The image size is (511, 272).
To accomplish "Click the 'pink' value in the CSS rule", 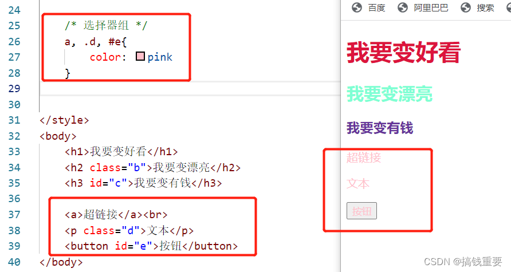I will coord(160,57).
